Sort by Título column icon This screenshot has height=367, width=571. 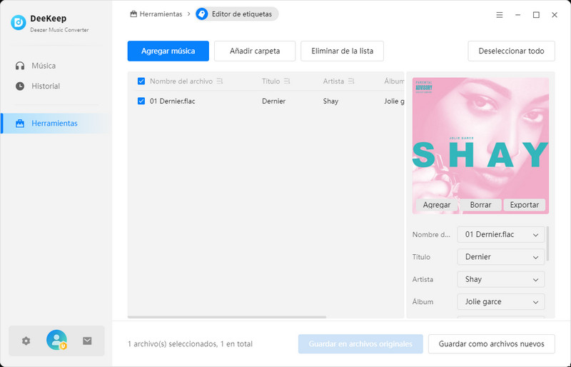pos(287,81)
